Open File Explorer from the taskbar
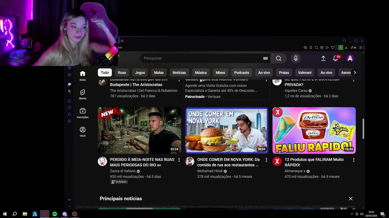389x218 pixels. click(x=25, y=214)
